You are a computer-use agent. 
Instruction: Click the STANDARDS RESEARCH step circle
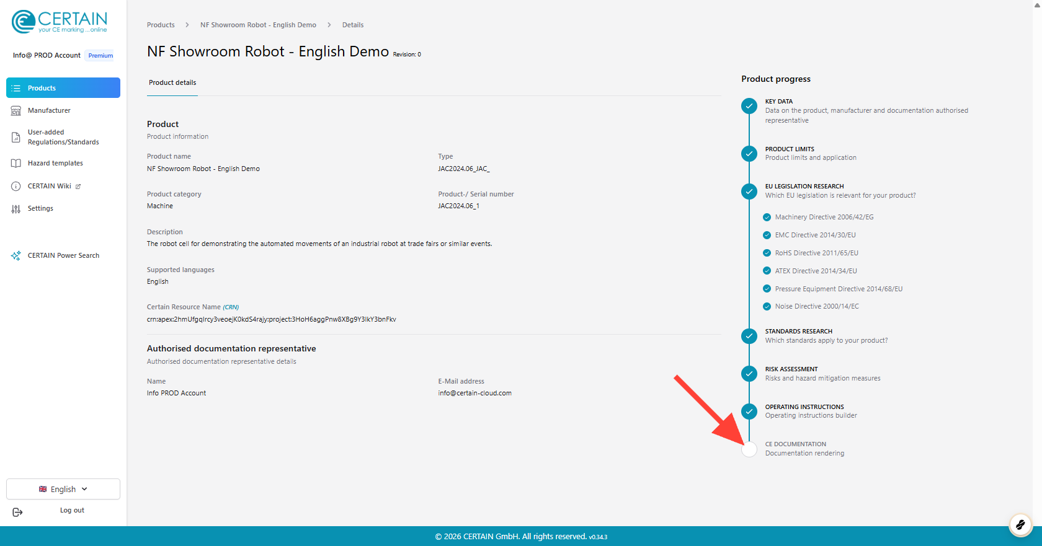coord(749,336)
